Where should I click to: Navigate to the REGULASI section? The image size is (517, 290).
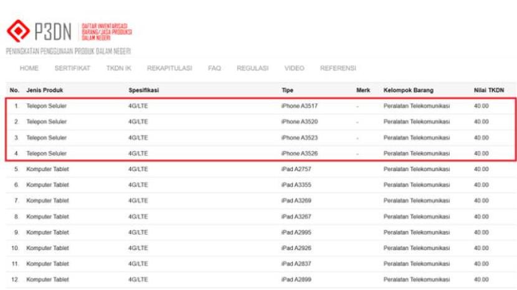point(252,68)
